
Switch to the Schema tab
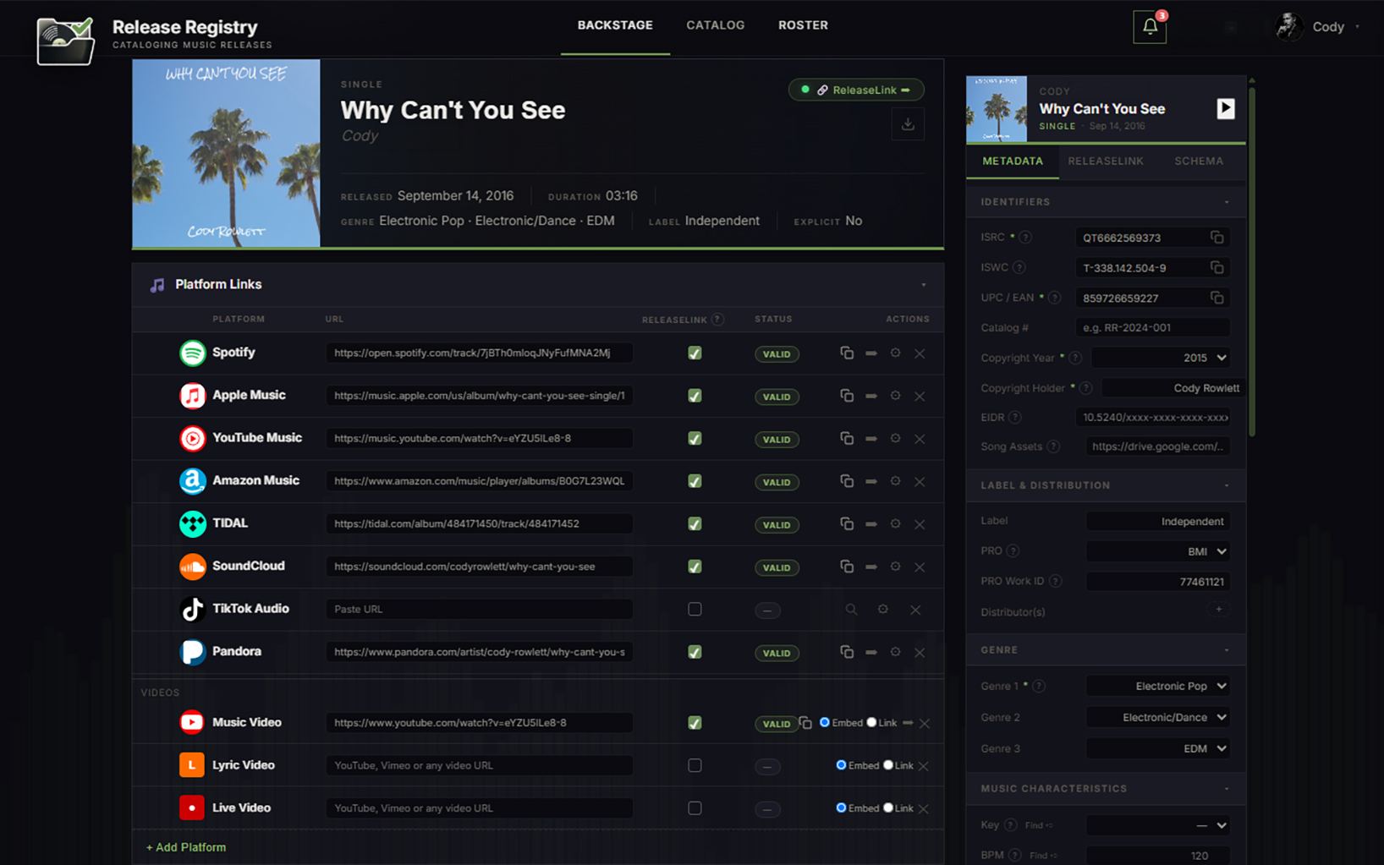[x=1199, y=161]
